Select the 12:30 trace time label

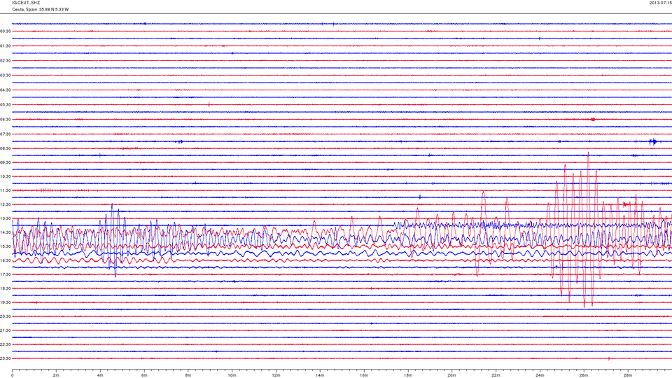click(6, 204)
